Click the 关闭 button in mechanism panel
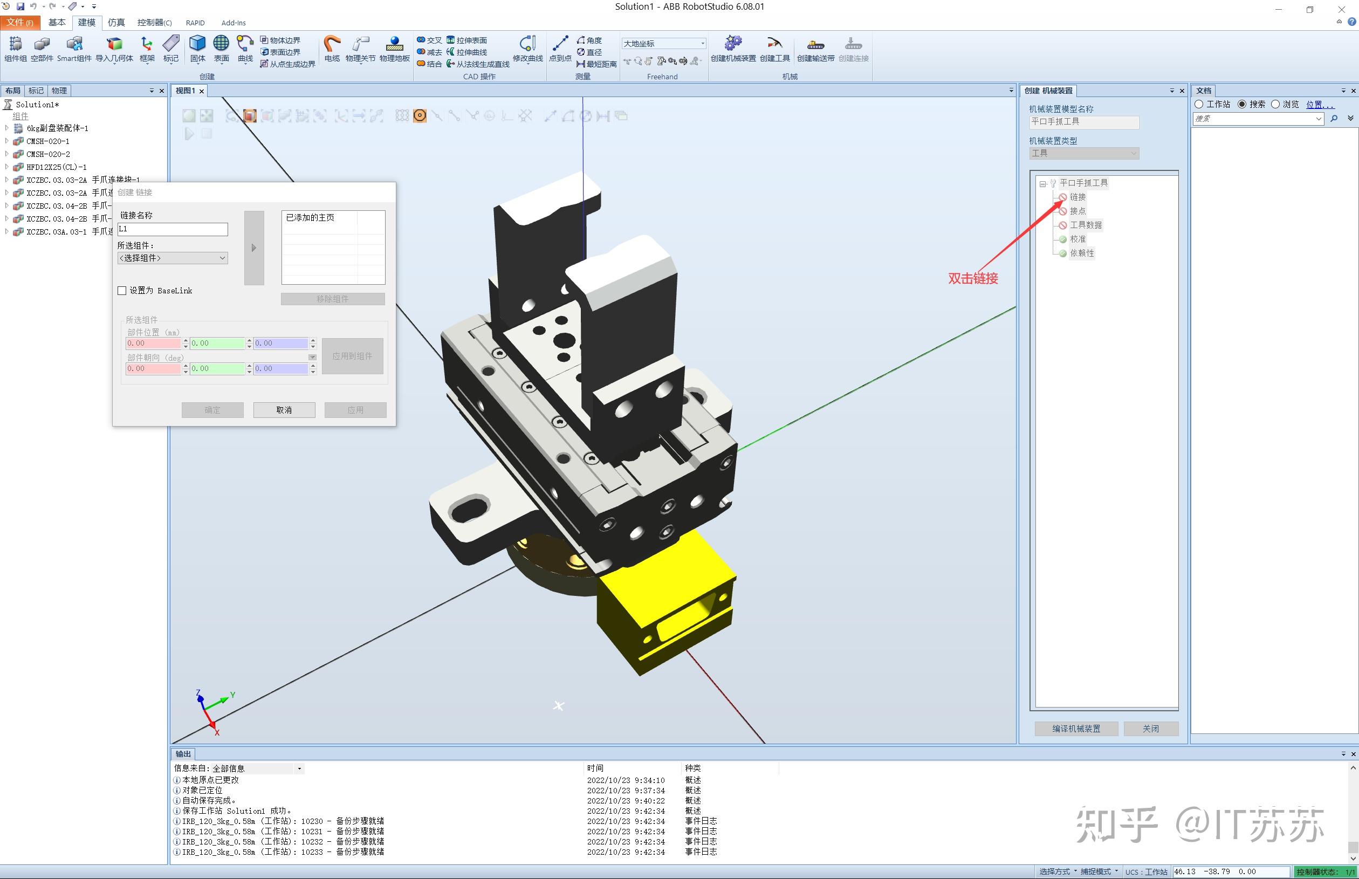The width and height of the screenshot is (1359, 879). (1151, 729)
